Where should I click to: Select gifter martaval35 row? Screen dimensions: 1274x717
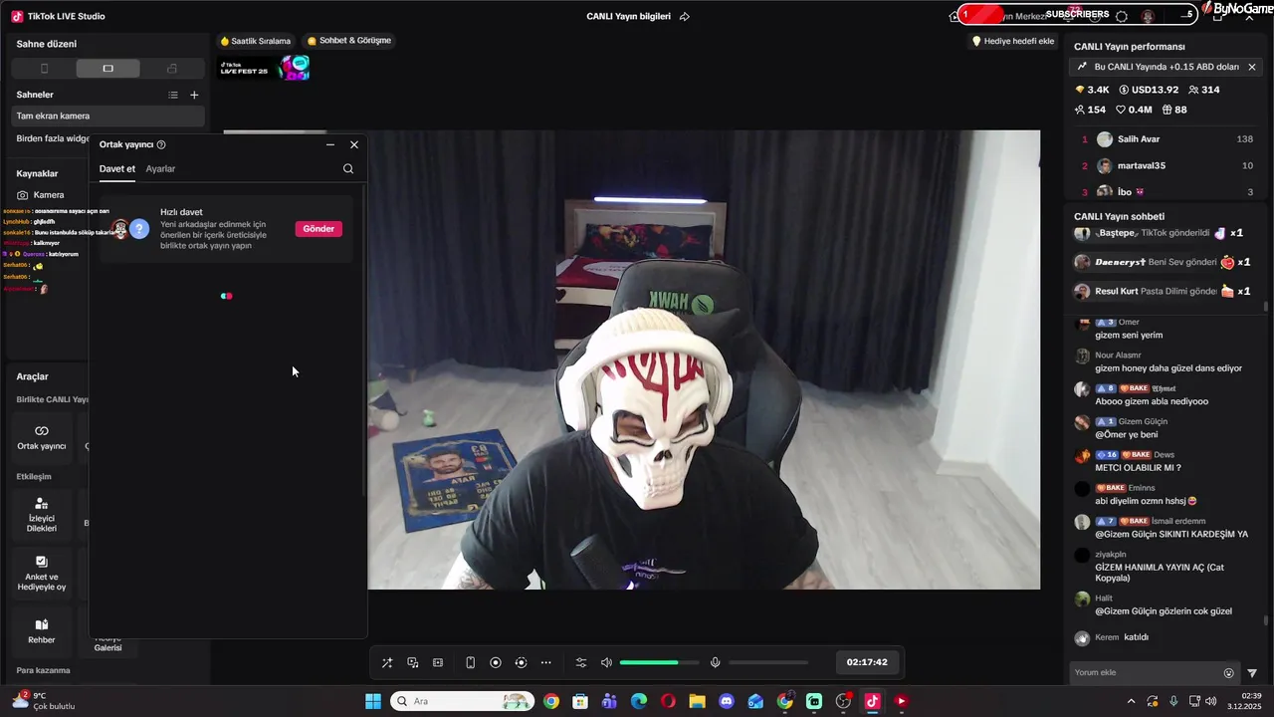tap(1167, 166)
